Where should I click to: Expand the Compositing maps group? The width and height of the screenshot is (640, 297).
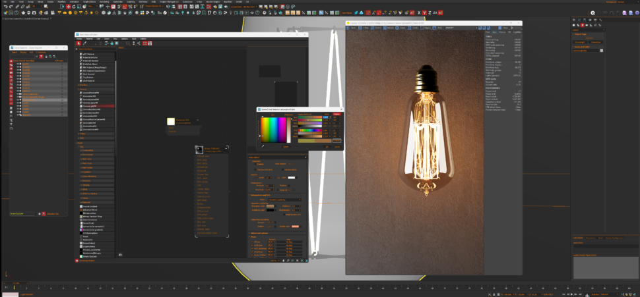coord(87,150)
